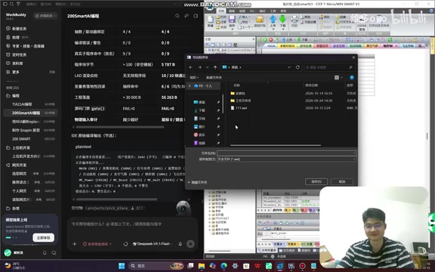Open the 杂项 folder in the sidebar
This screenshot has width=435, height=272.
[13, 209]
